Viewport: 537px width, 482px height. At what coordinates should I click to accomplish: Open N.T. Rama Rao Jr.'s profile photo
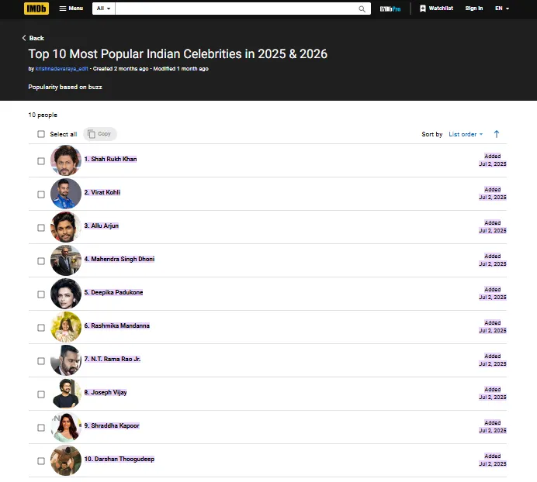point(66,360)
